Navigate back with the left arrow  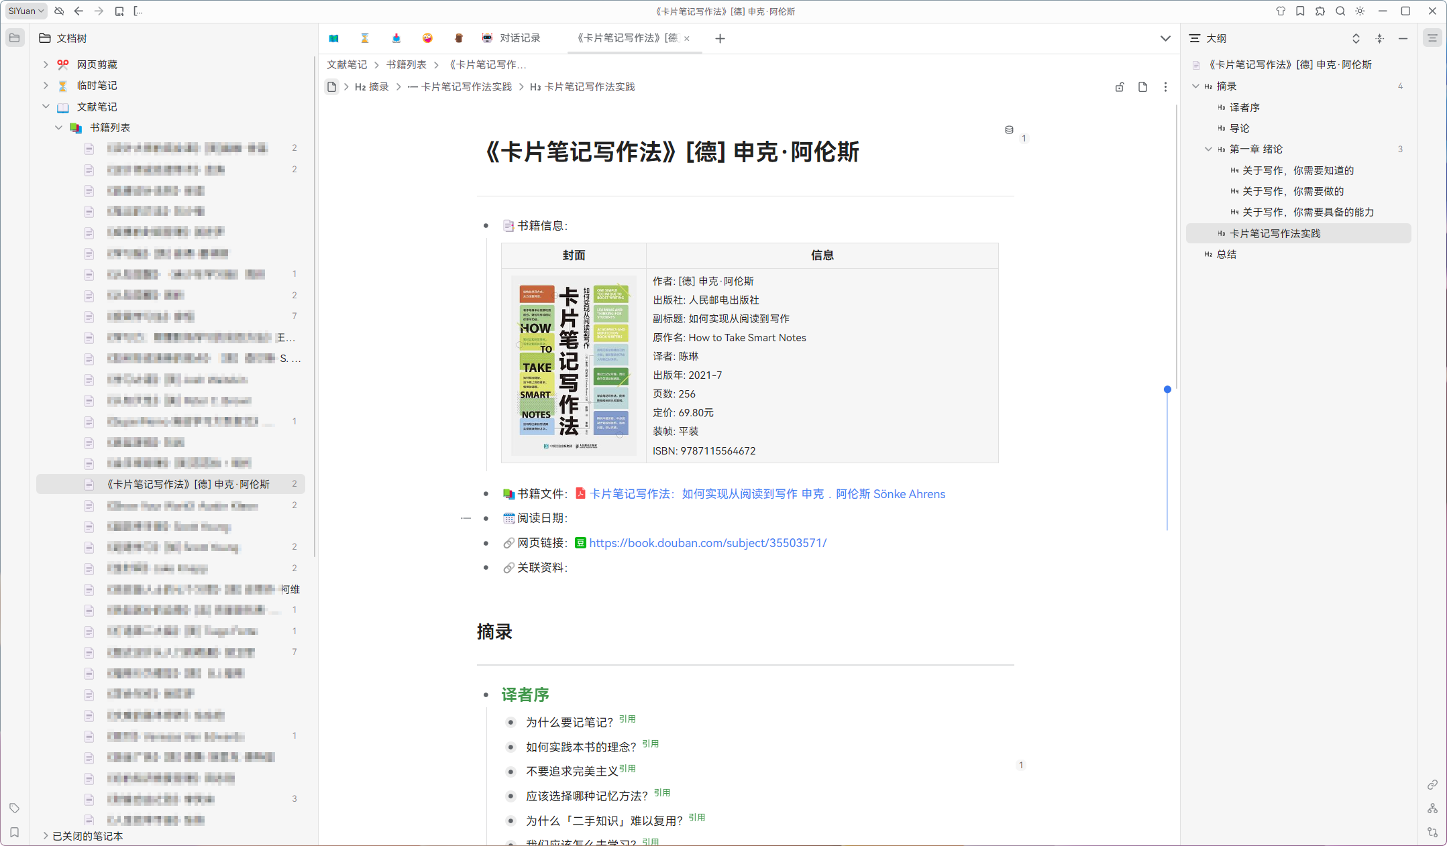tap(78, 11)
